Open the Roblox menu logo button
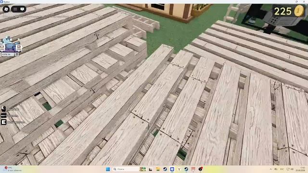Viewport: 308px width, 173px height. pos(6,9)
